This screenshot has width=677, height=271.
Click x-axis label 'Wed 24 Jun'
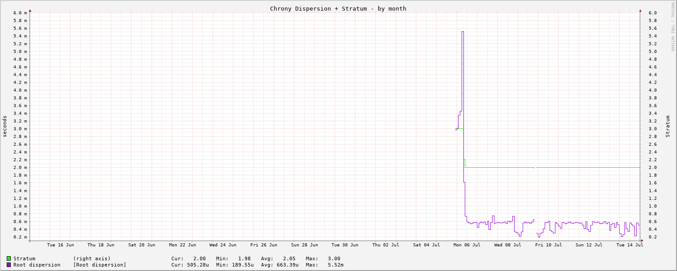[x=223, y=245]
